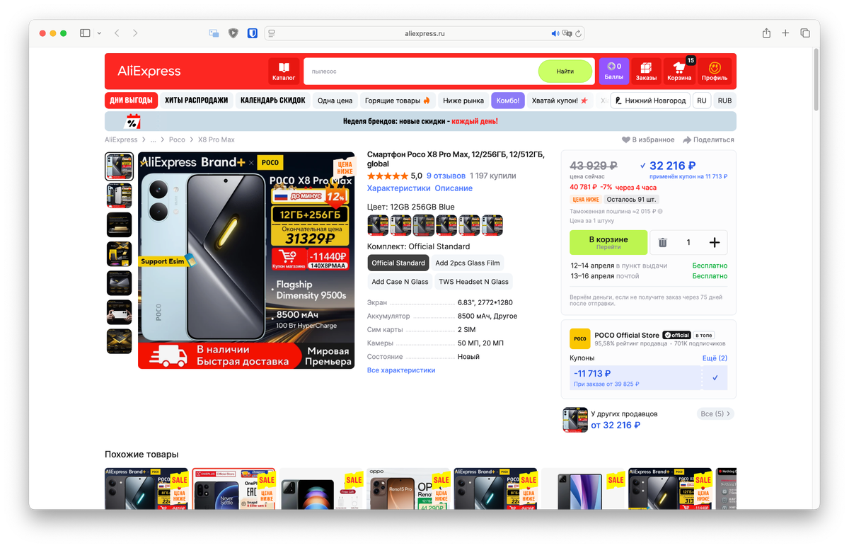Click the search input field
Image resolution: width=849 pixels, height=548 pixels.
tap(421, 71)
